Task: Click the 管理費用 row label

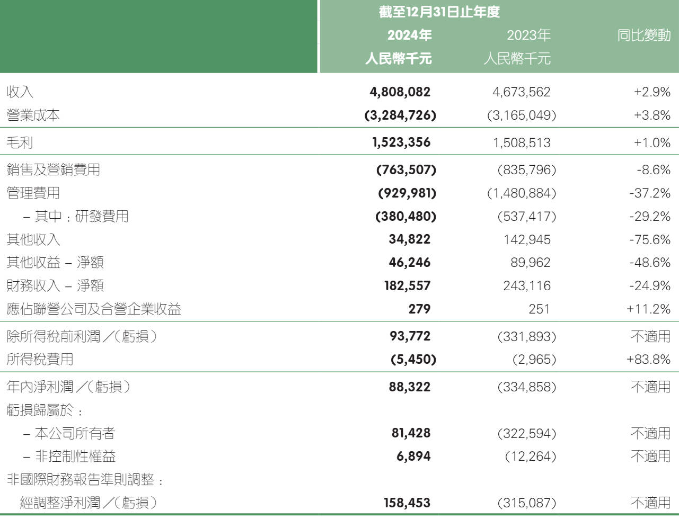Action: (x=33, y=193)
